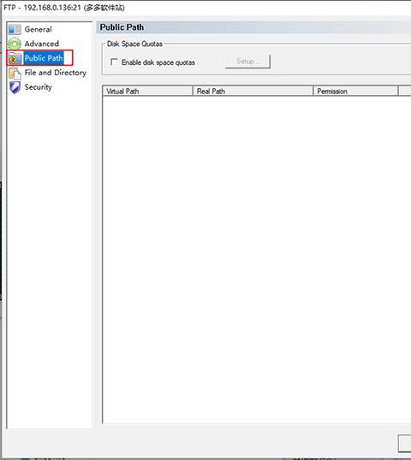The width and height of the screenshot is (411, 460).
Task: Open the General category text label
Action: point(39,29)
